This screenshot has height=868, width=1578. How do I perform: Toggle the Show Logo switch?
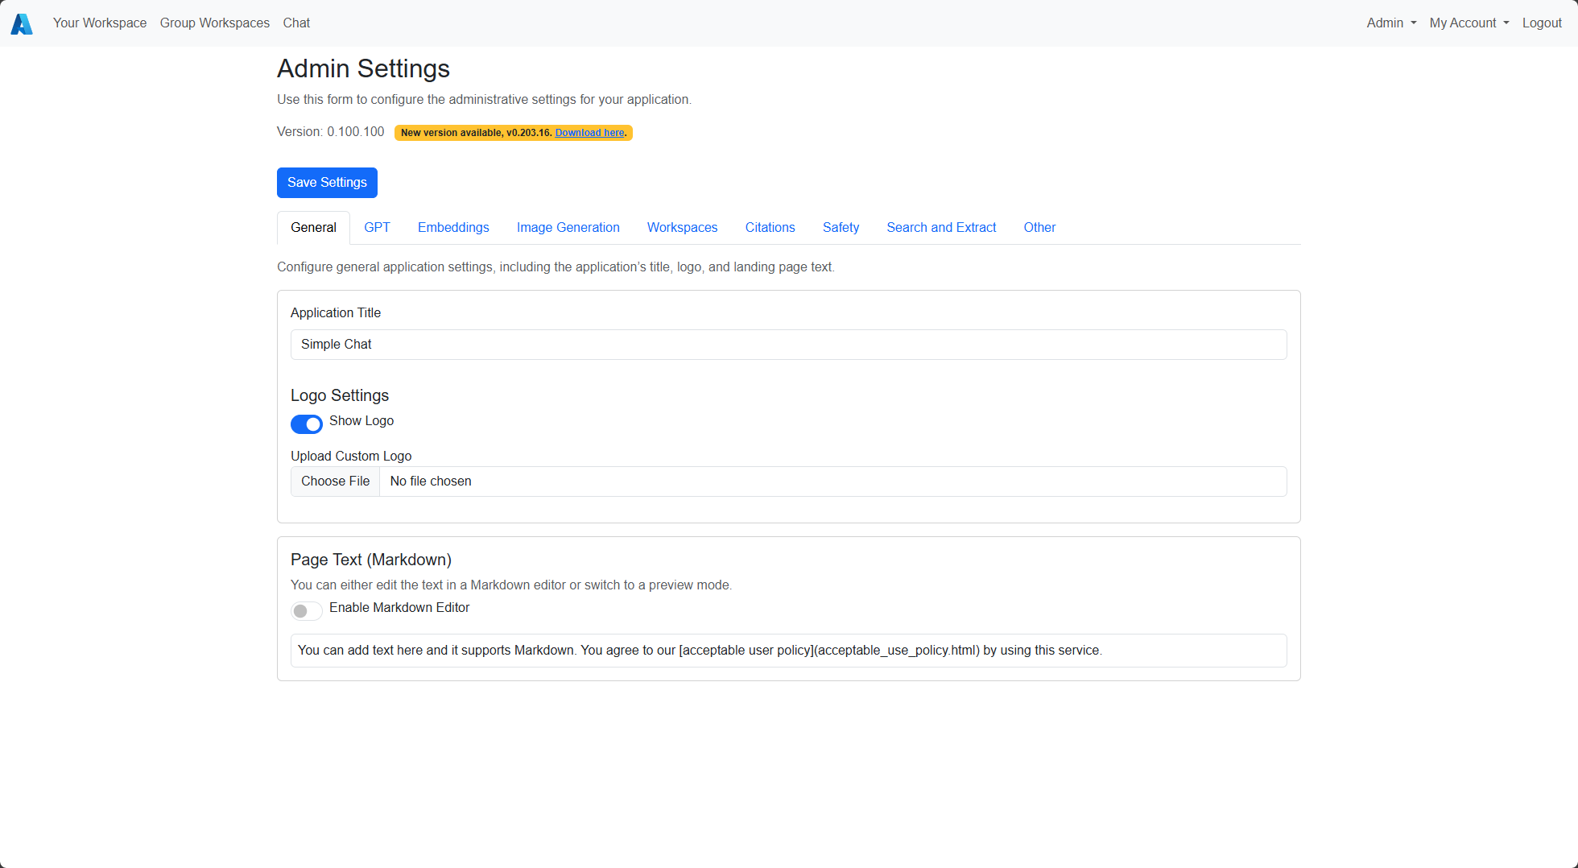point(307,424)
